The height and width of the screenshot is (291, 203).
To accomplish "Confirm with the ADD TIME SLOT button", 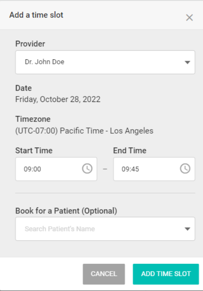I will (x=166, y=274).
